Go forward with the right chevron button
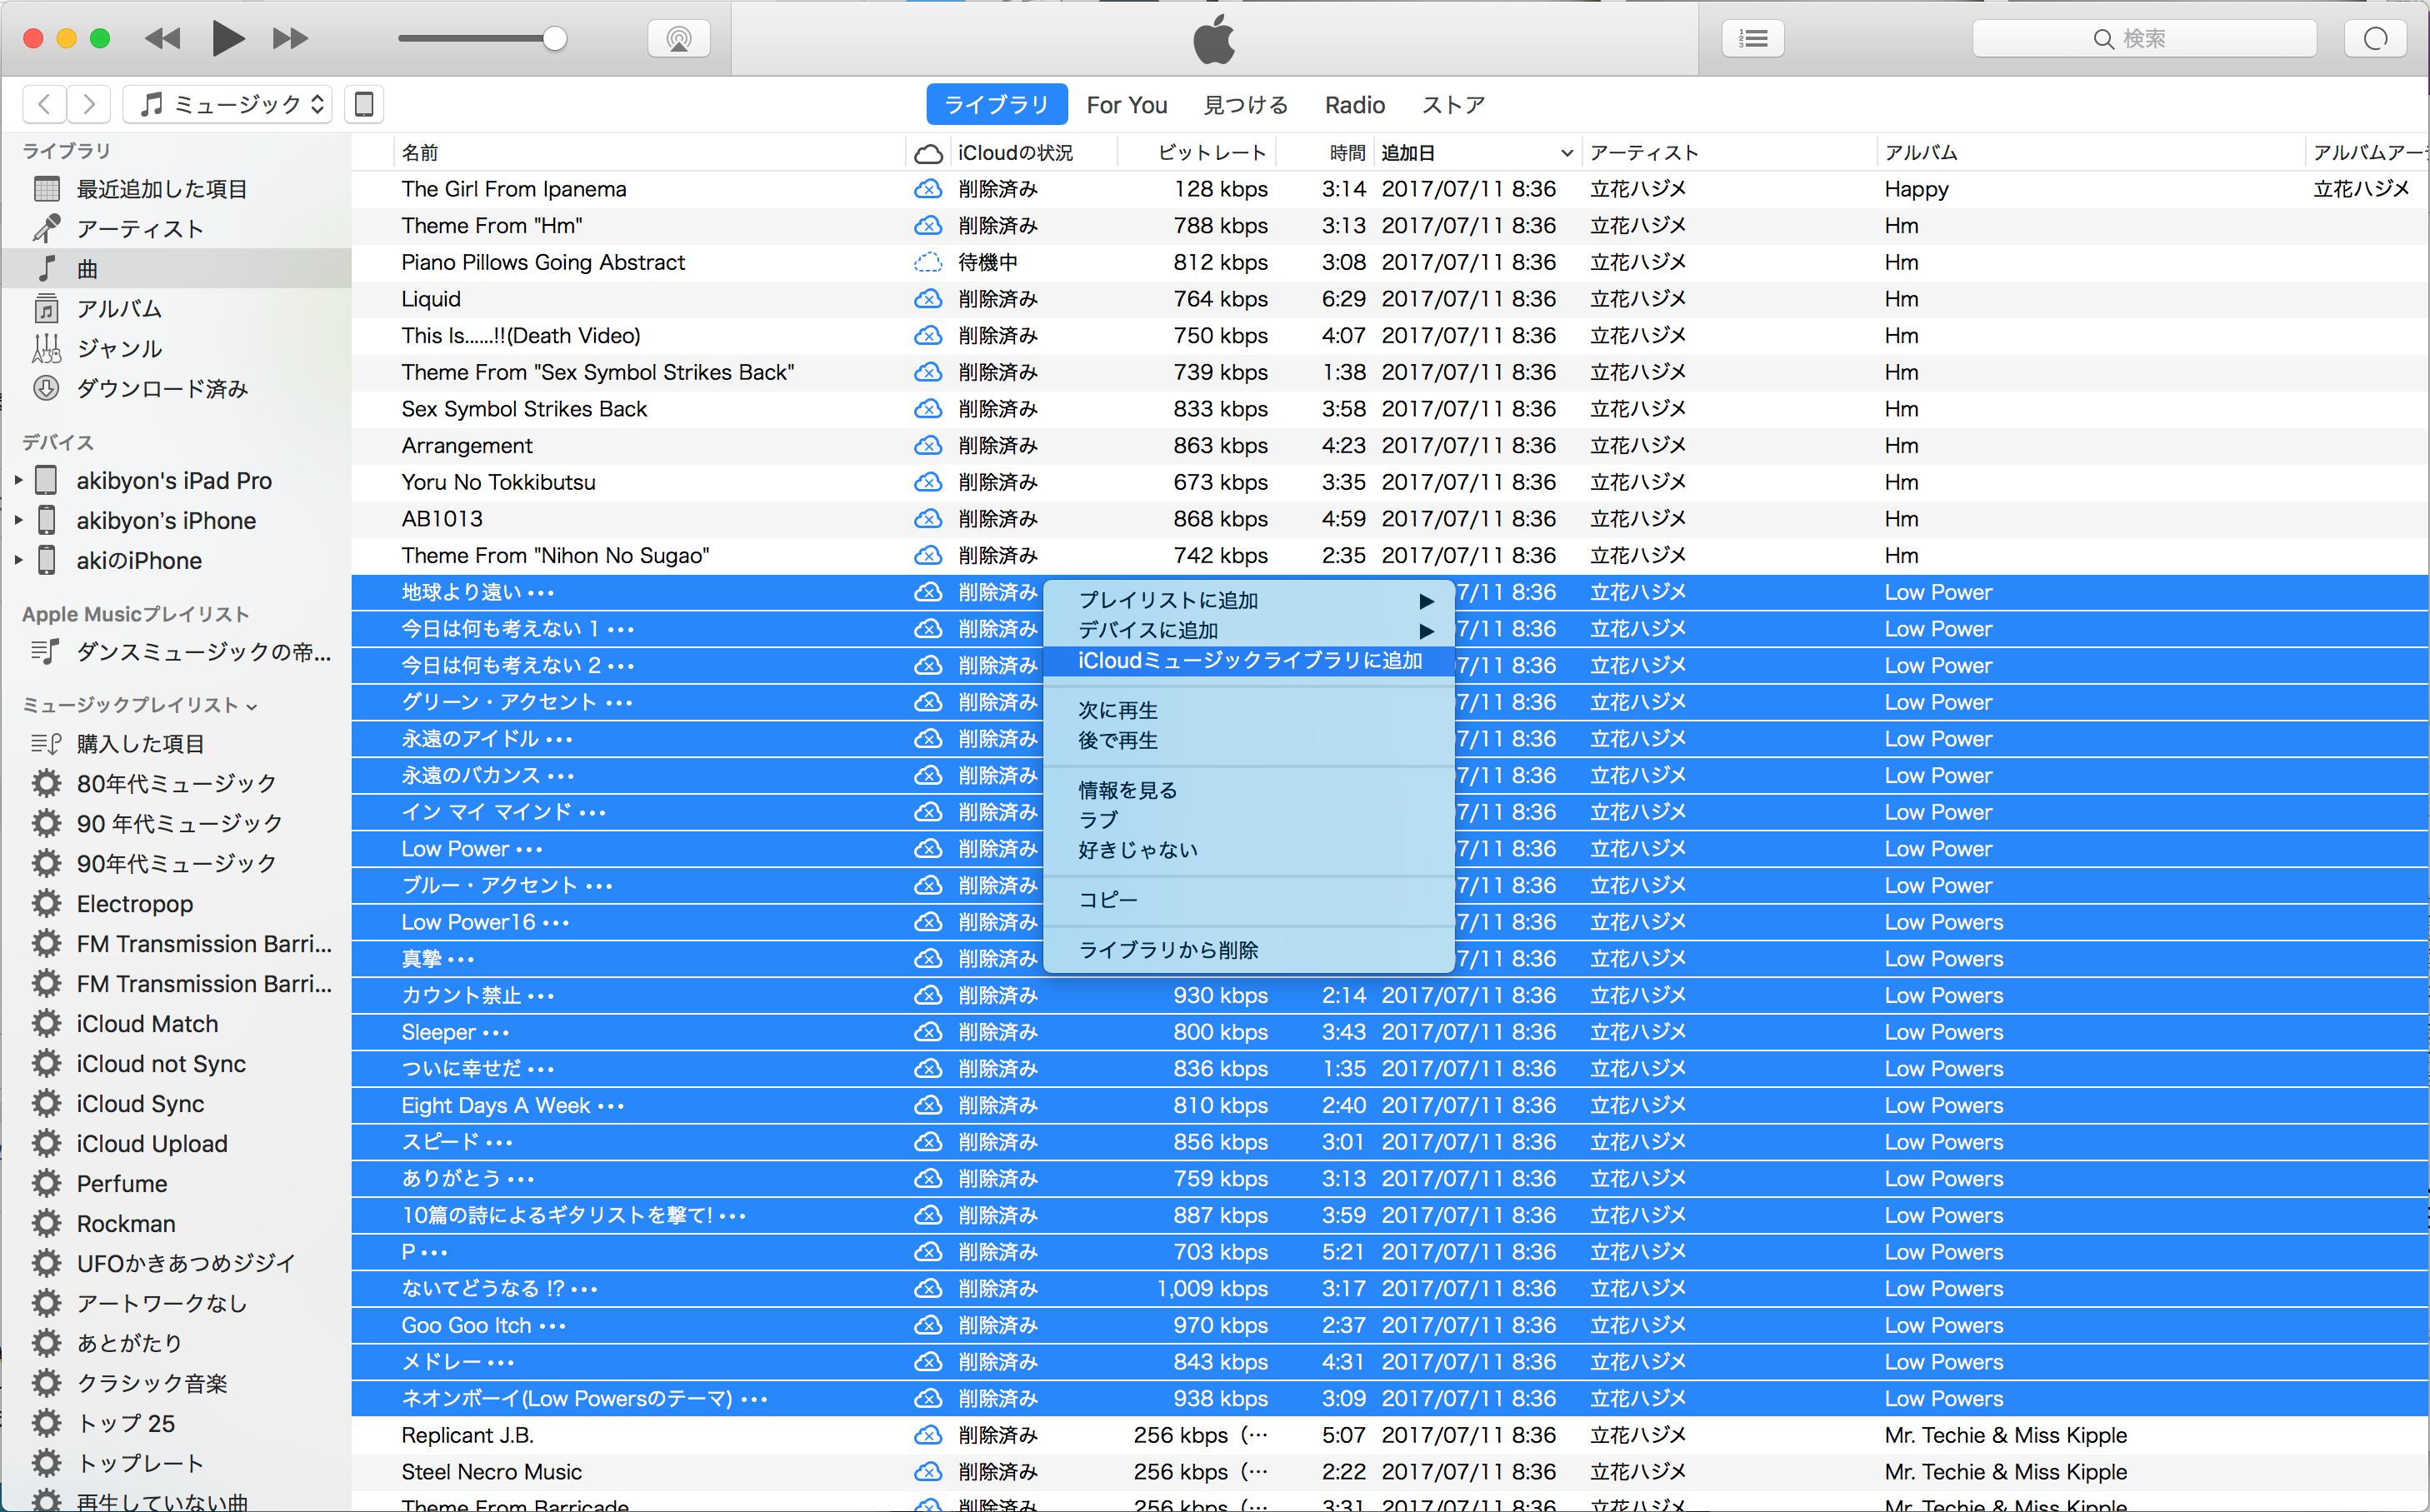This screenshot has width=2430, height=1512. 89,104
